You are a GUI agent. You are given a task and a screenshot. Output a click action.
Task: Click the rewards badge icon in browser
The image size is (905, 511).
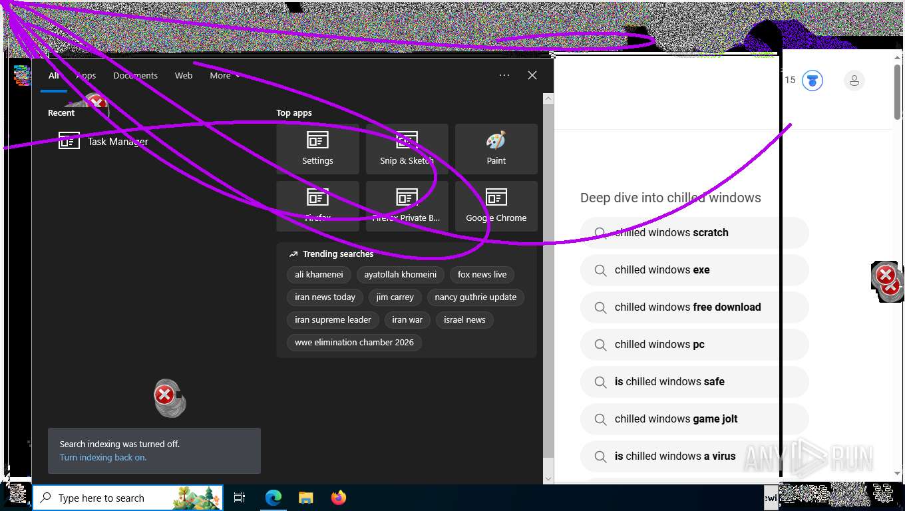coord(812,81)
